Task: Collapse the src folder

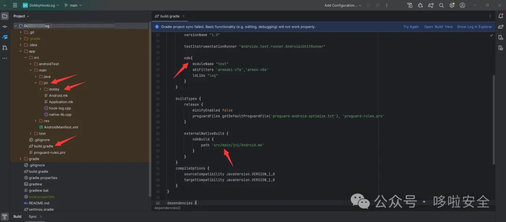Action: [x=26, y=58]
